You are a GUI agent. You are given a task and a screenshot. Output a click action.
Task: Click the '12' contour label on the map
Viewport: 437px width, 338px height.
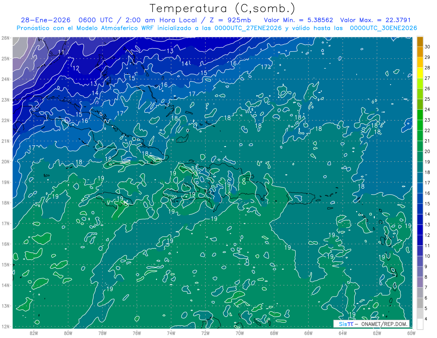coord(76,68)
